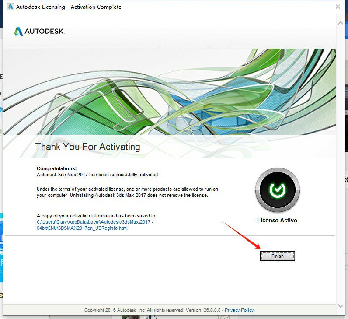Click the 'License Active' label
Viewport: 348px width, 319px height.
[277, 220]
